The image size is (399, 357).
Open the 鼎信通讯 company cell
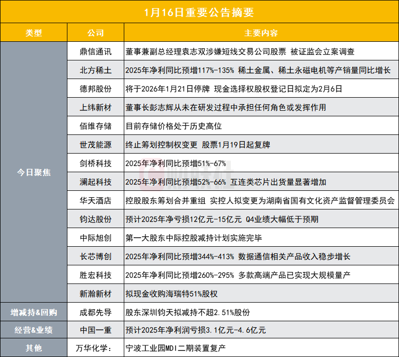click(96, 51)
